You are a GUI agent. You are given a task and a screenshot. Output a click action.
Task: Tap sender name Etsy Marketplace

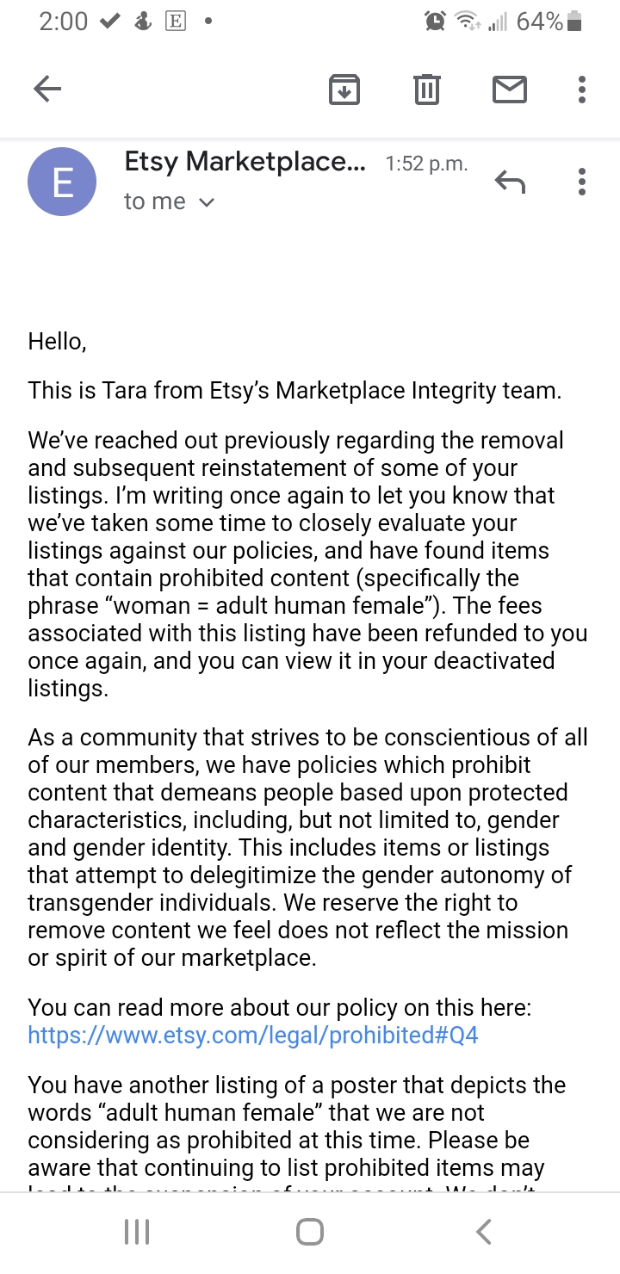pyautogui.click(x=245, y=161)
